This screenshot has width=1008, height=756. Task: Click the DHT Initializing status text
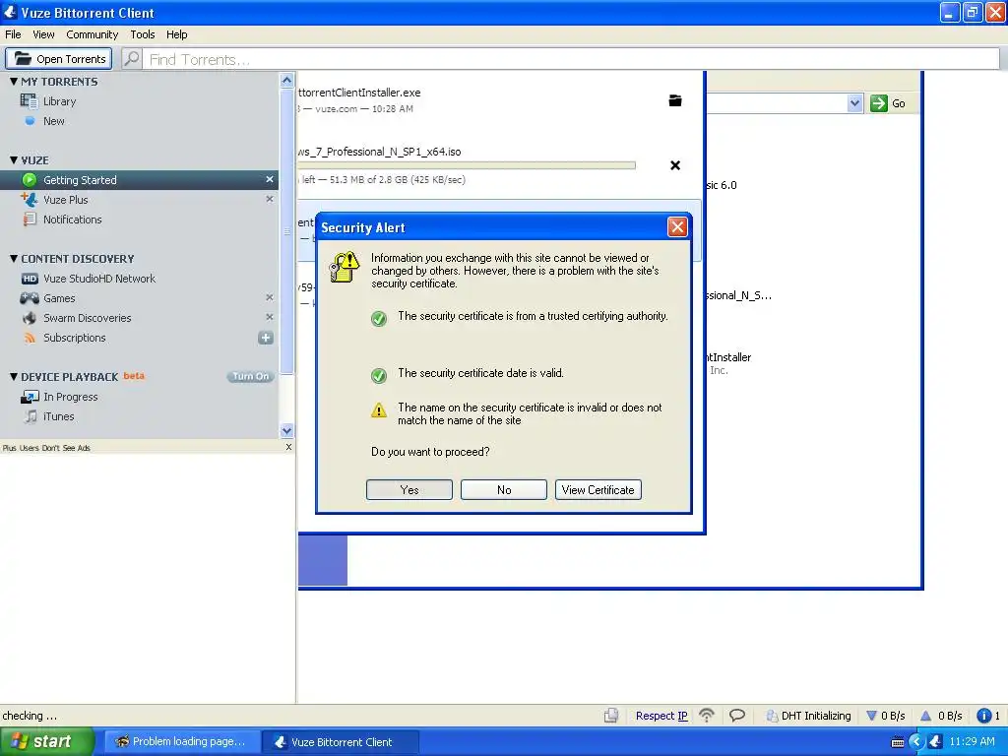click(816, 716)
